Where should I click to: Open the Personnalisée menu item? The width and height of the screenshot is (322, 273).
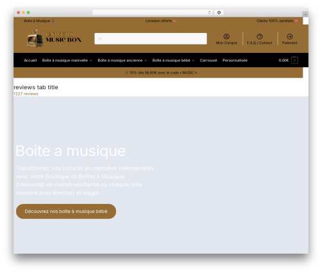pyautogui.click(x=235, y=61)
